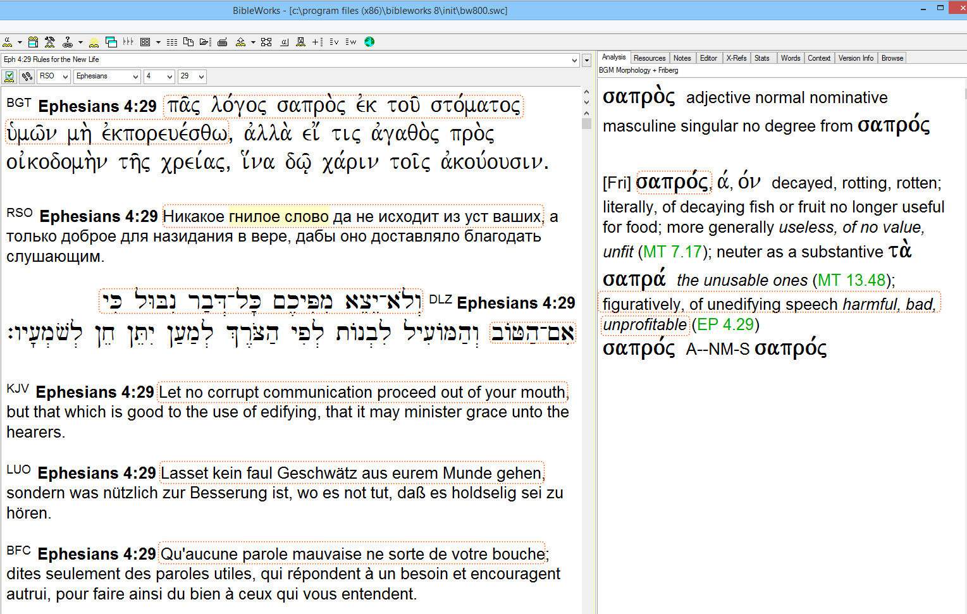The height and width of the screenshot is (614, 967).
Task: Follow the MT 13.48 reference link
Action: pyautogui.click(x=852, y=280)
